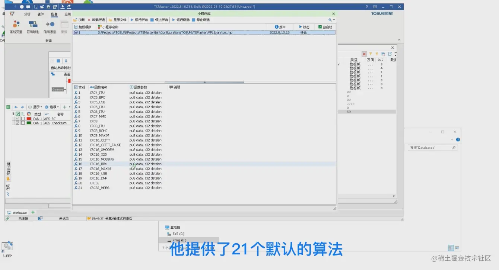Sort by the 小程序名称 column header
This screenshot has width=499, height=270.
pyautogui.click(x=108, y=27)
